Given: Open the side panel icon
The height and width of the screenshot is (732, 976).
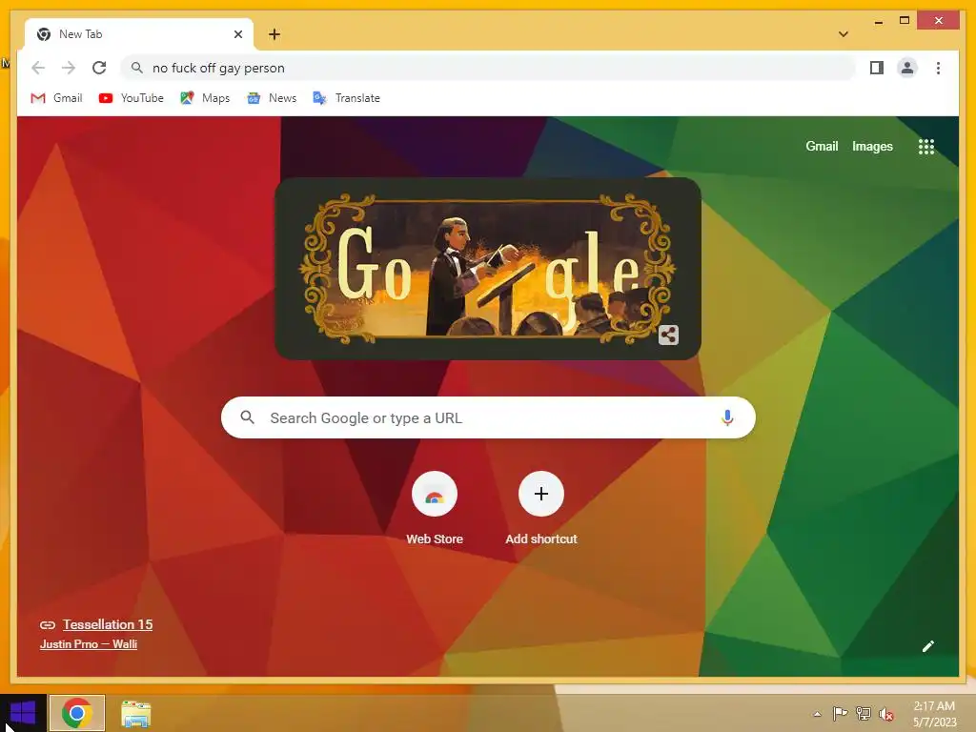Looking at the screenshot, I should (877, 68).
